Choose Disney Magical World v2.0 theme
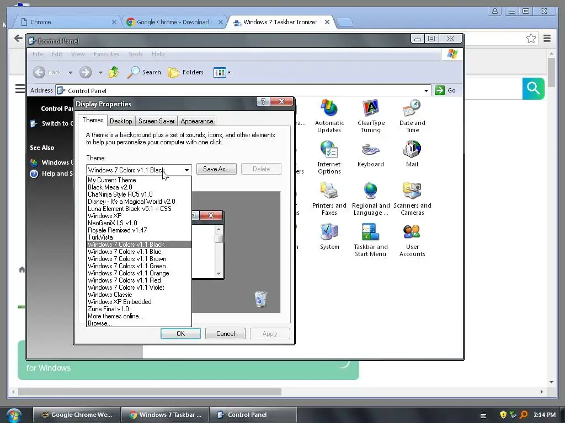565x423 pixels. (x=139, y=202)
